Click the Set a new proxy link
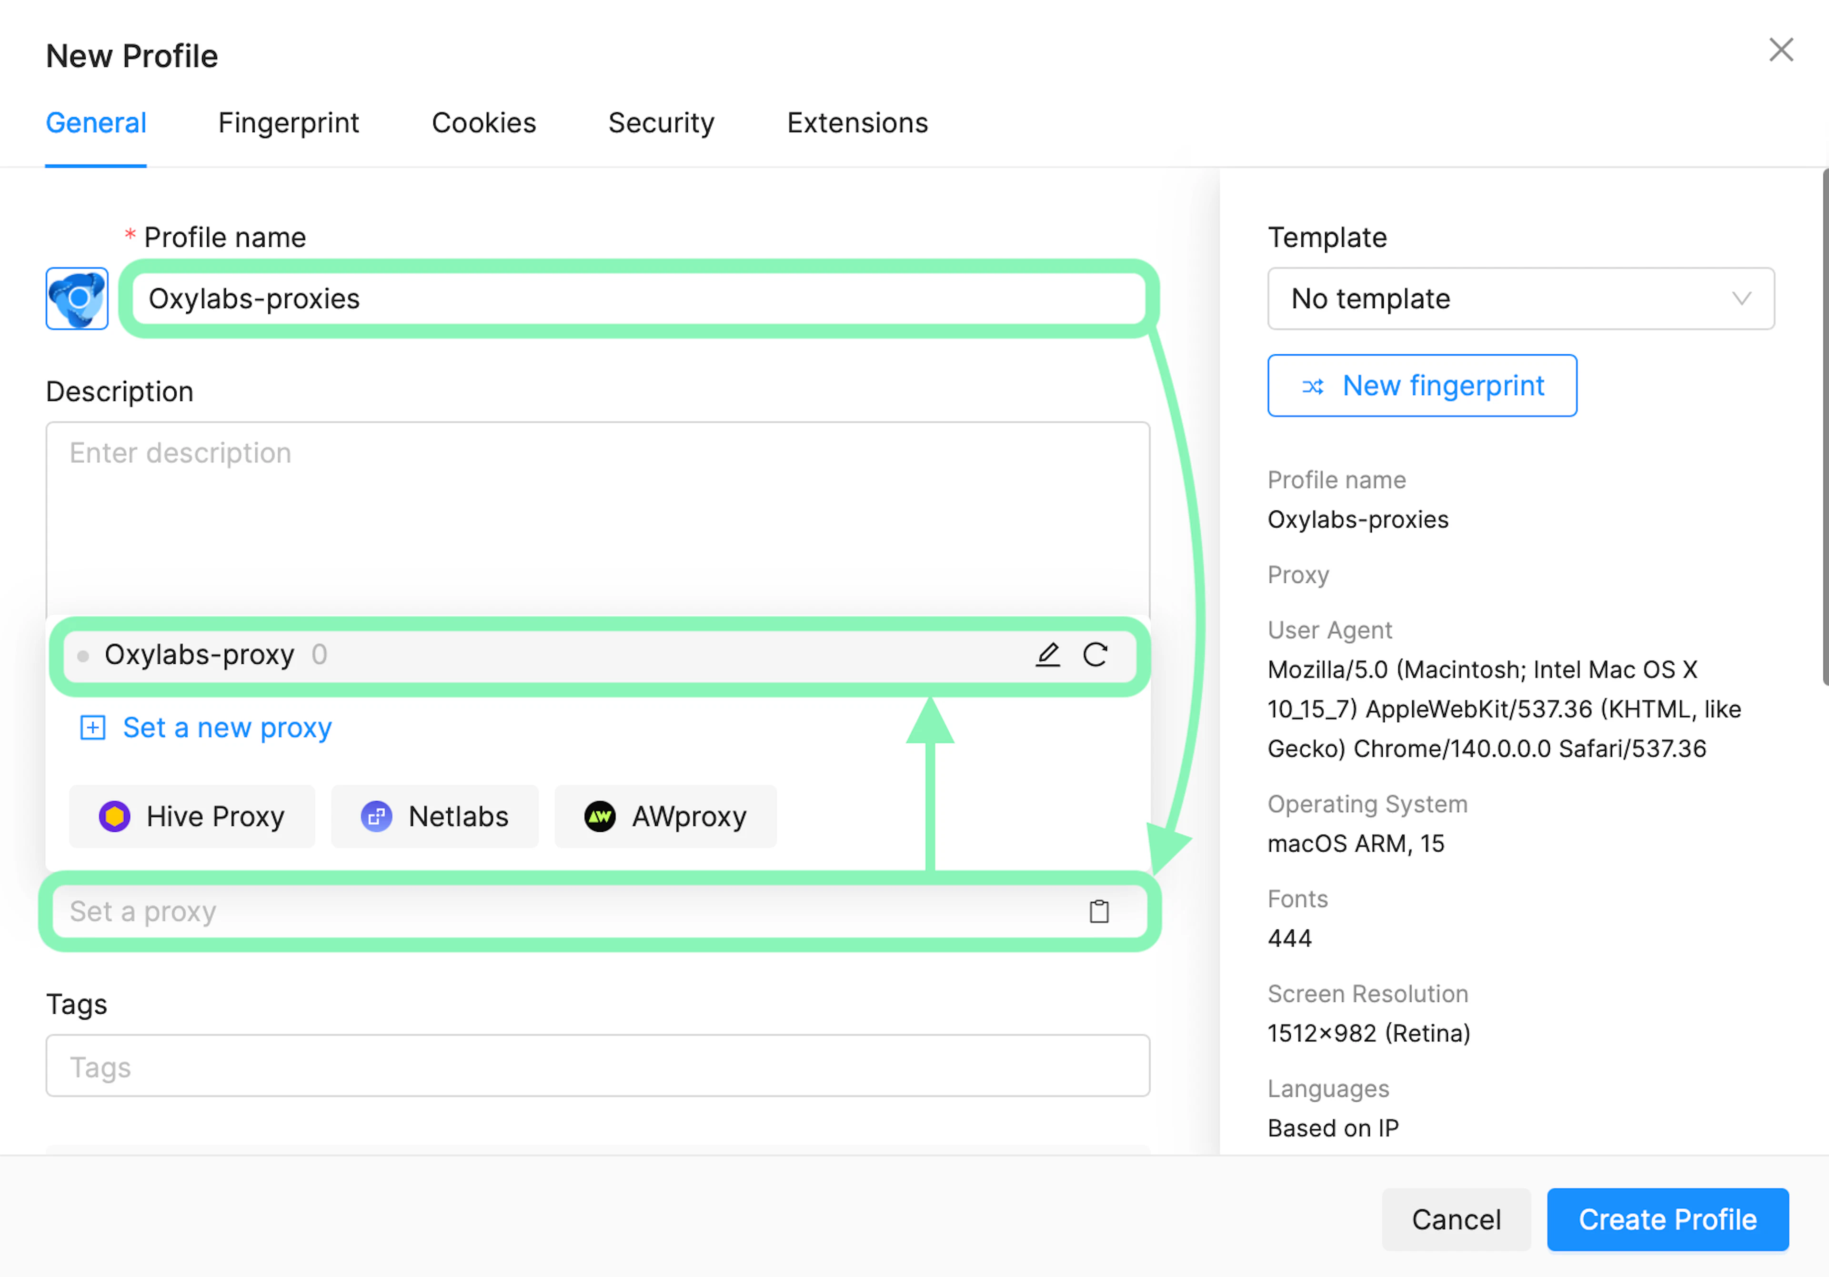Viewport: 1829px width, 1277px height. 227,727
